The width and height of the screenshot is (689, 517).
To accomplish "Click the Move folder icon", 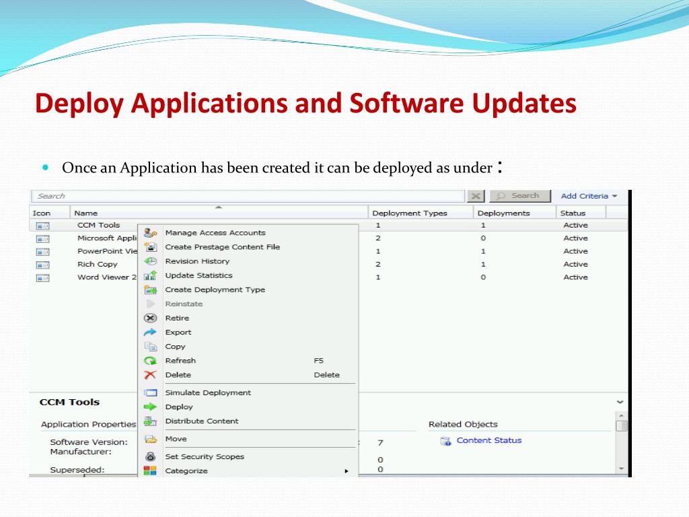I will pyautogui.click(x=150, y=439).
